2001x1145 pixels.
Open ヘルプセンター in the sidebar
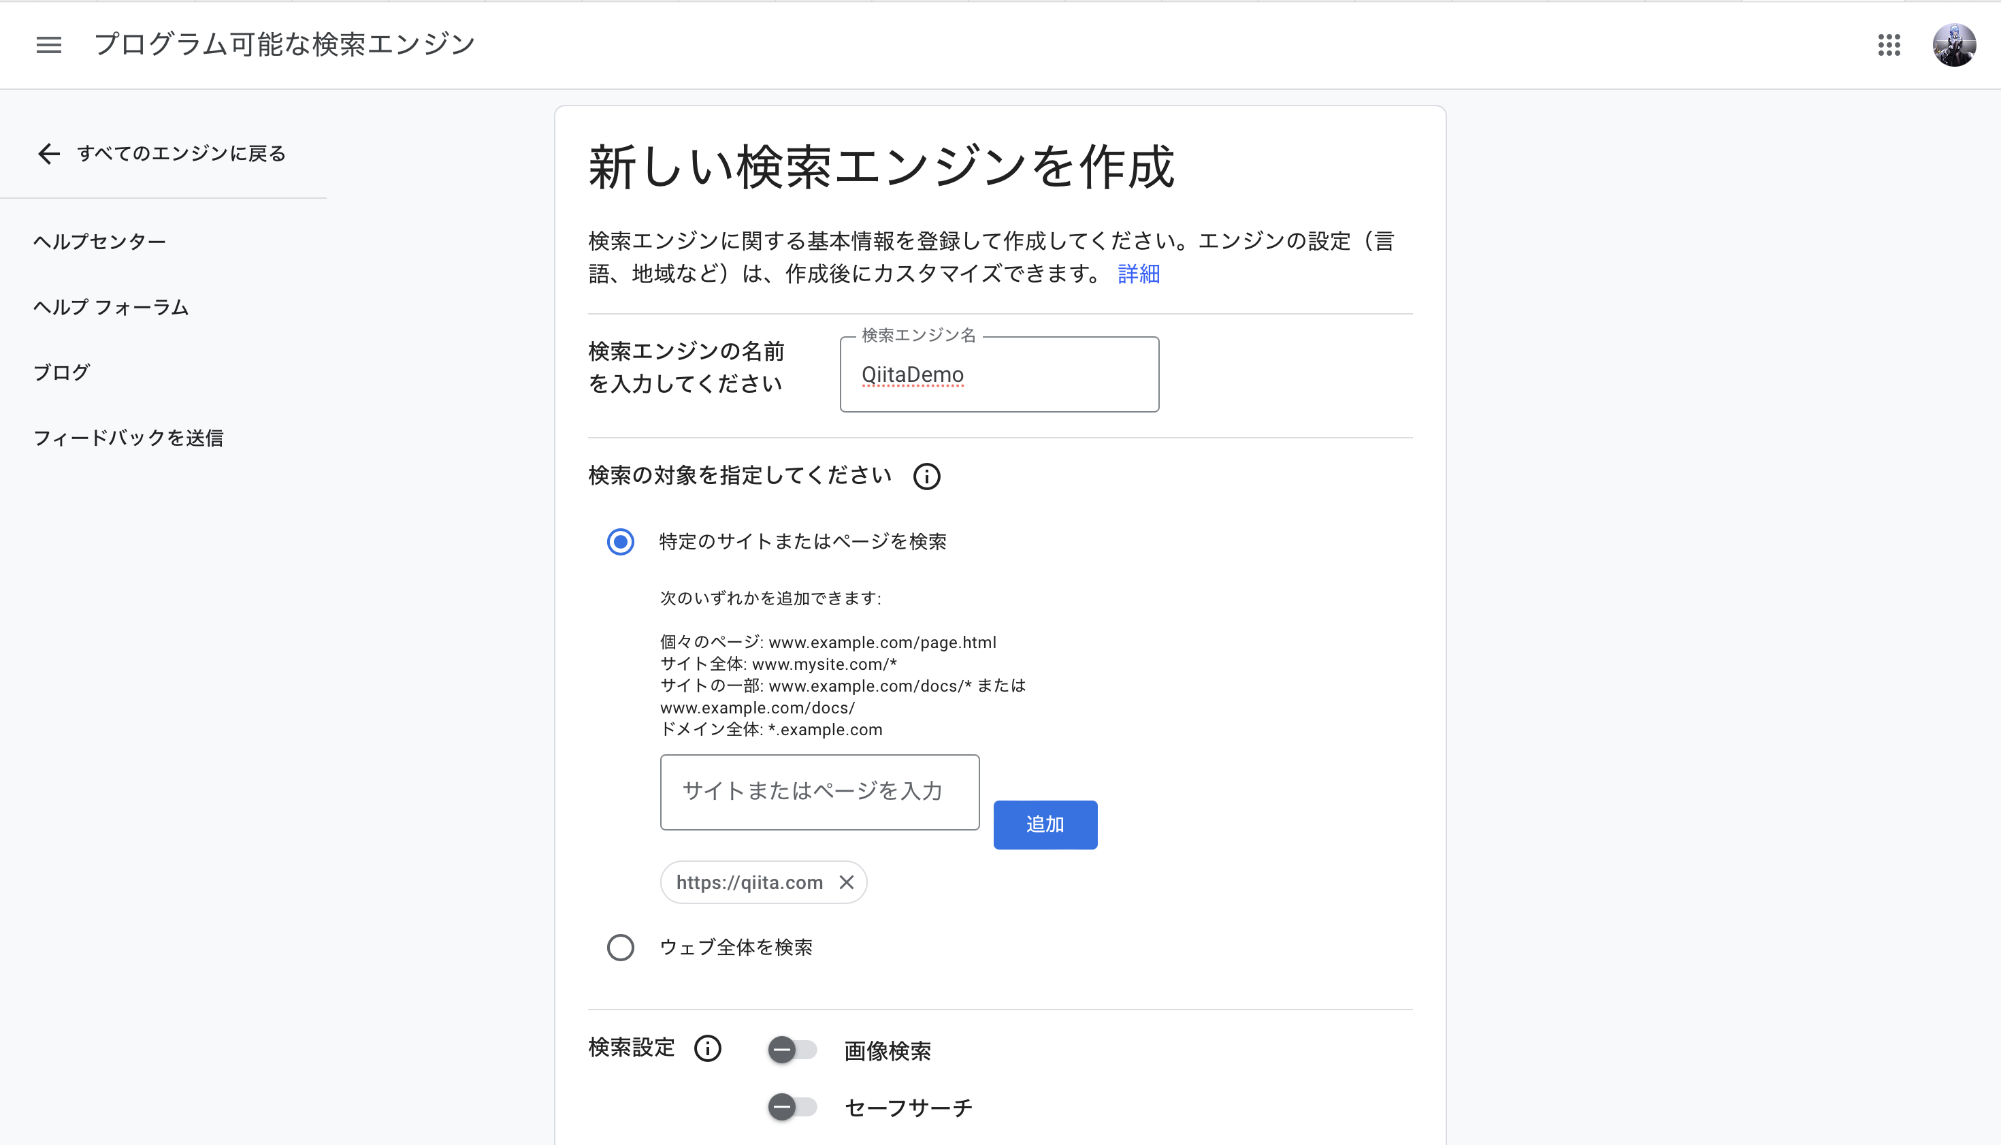coord(100,242)
